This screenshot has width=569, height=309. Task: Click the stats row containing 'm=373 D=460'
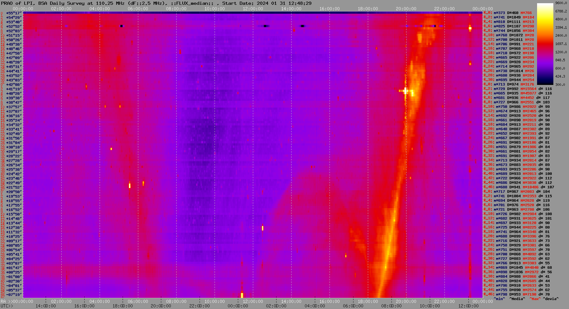pos(508,13)
